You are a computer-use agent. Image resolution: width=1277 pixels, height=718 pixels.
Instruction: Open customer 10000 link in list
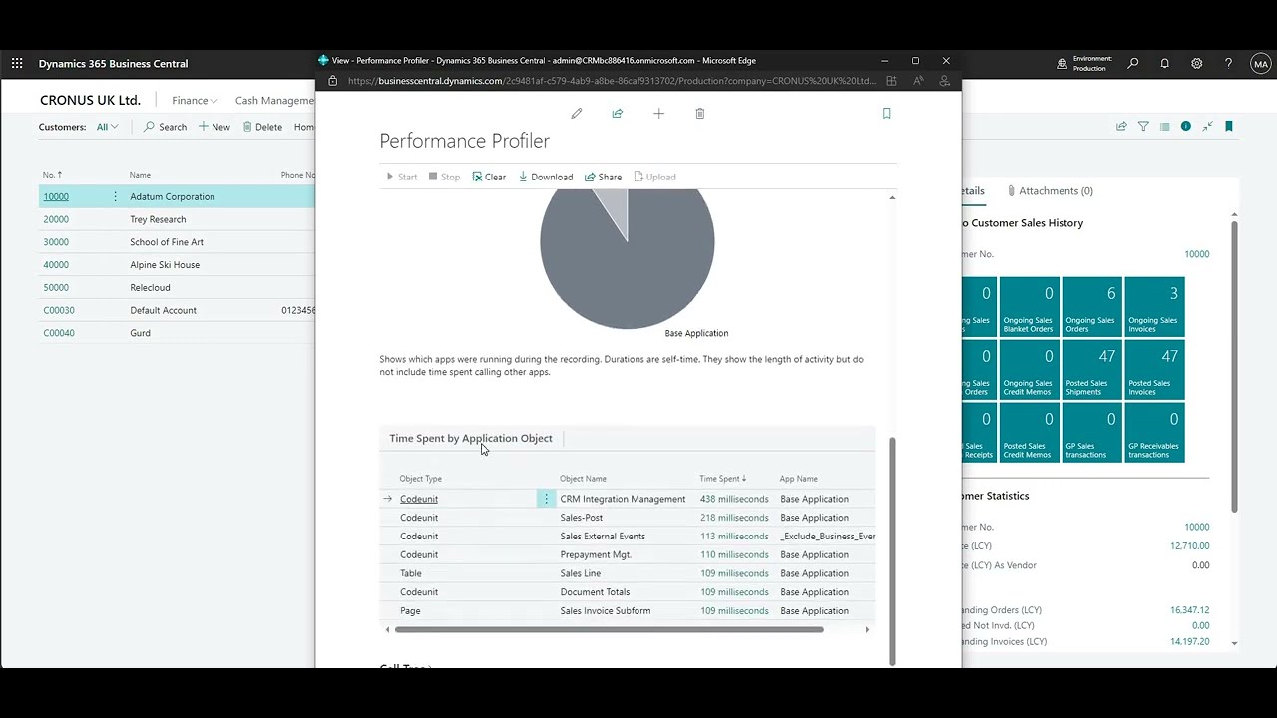[56, 196]
